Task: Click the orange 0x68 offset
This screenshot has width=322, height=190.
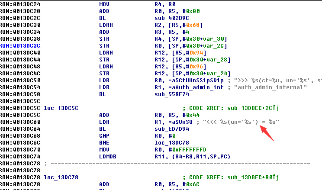Action: pos(193,25)
